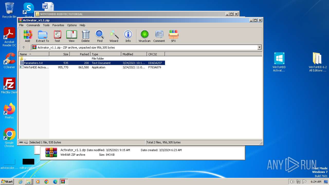This screenshot has width=329, height=185.
Task: Click the WinRAR taskbar button
Action: [x=63, y=182]
